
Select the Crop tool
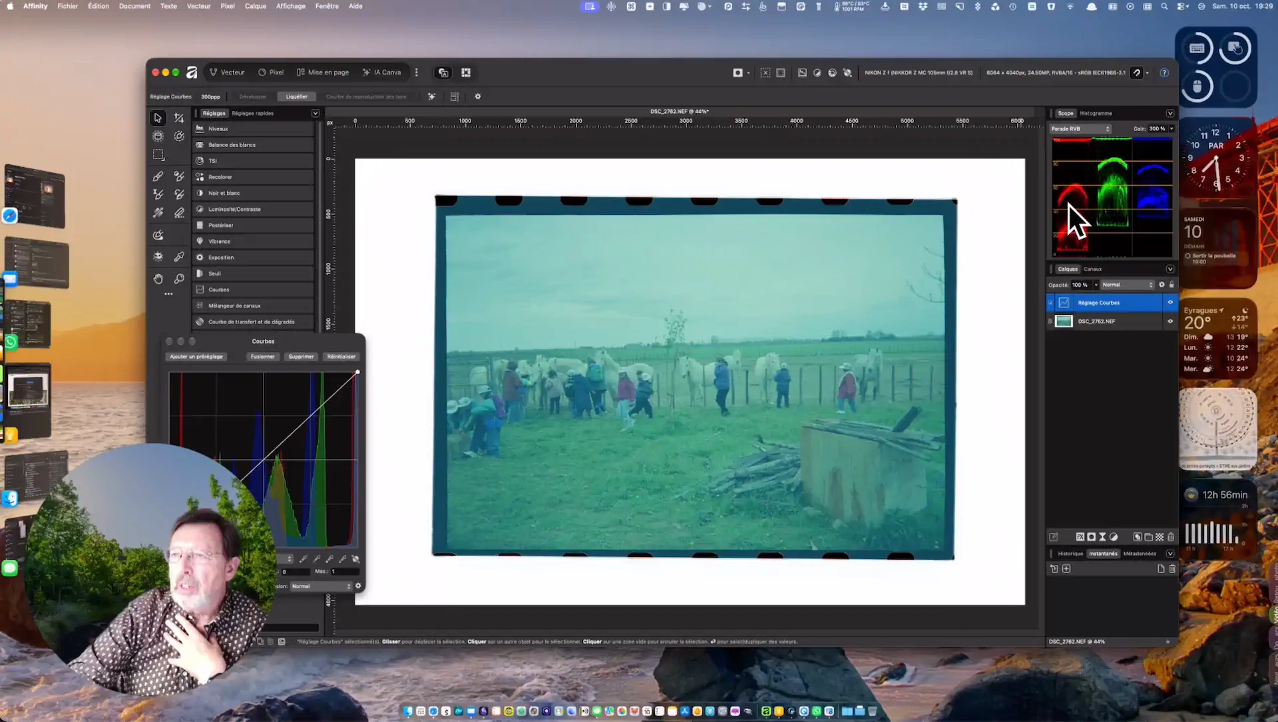tap(179, 118)
